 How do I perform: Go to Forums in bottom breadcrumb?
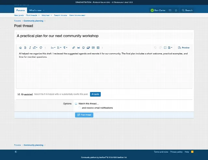coord(18,145)
